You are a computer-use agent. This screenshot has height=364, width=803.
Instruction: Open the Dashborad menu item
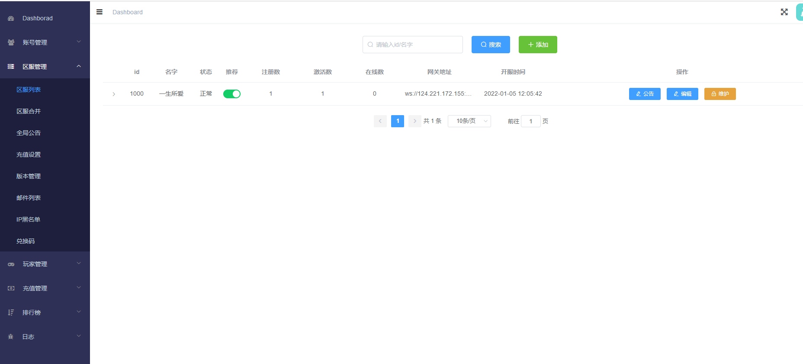pos(45,18)
